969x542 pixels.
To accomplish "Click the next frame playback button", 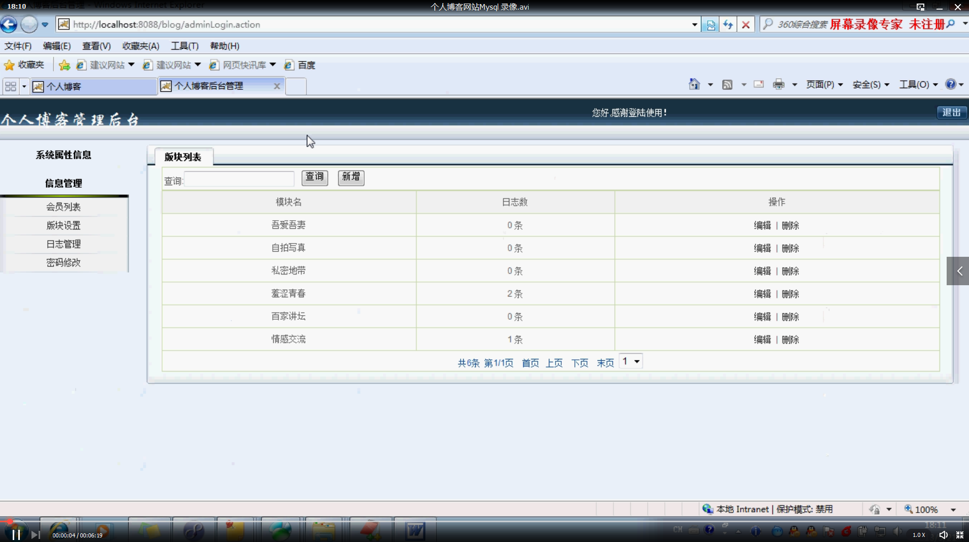I will pyautogui.click(x=35, y=534).
